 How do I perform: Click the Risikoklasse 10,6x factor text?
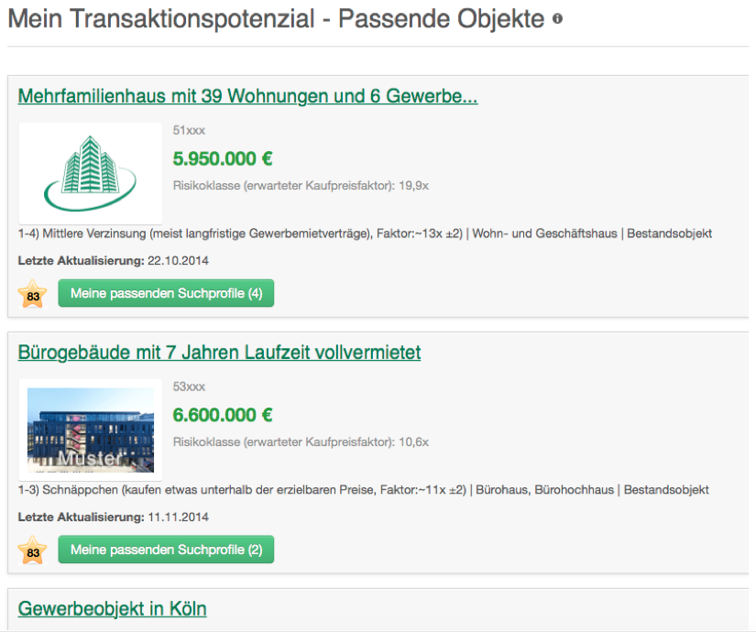coord(301,442)
